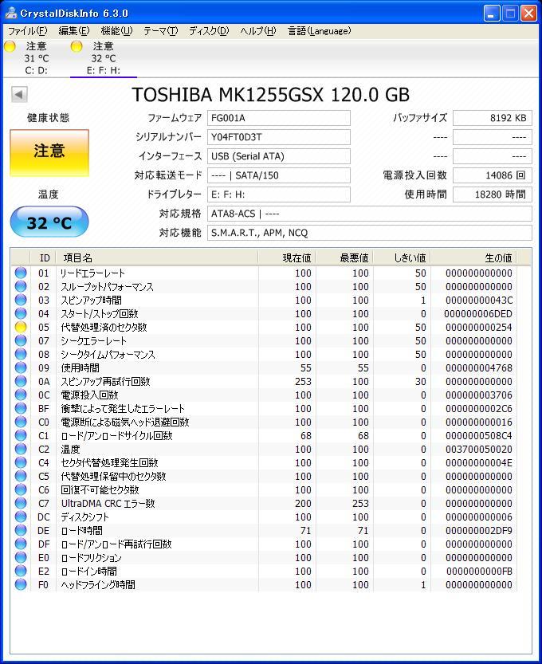Image resolution: width=542 pixels, height=664 pixels.
Task: Open the ディスク(D) menu
Action: click(209, 31)
